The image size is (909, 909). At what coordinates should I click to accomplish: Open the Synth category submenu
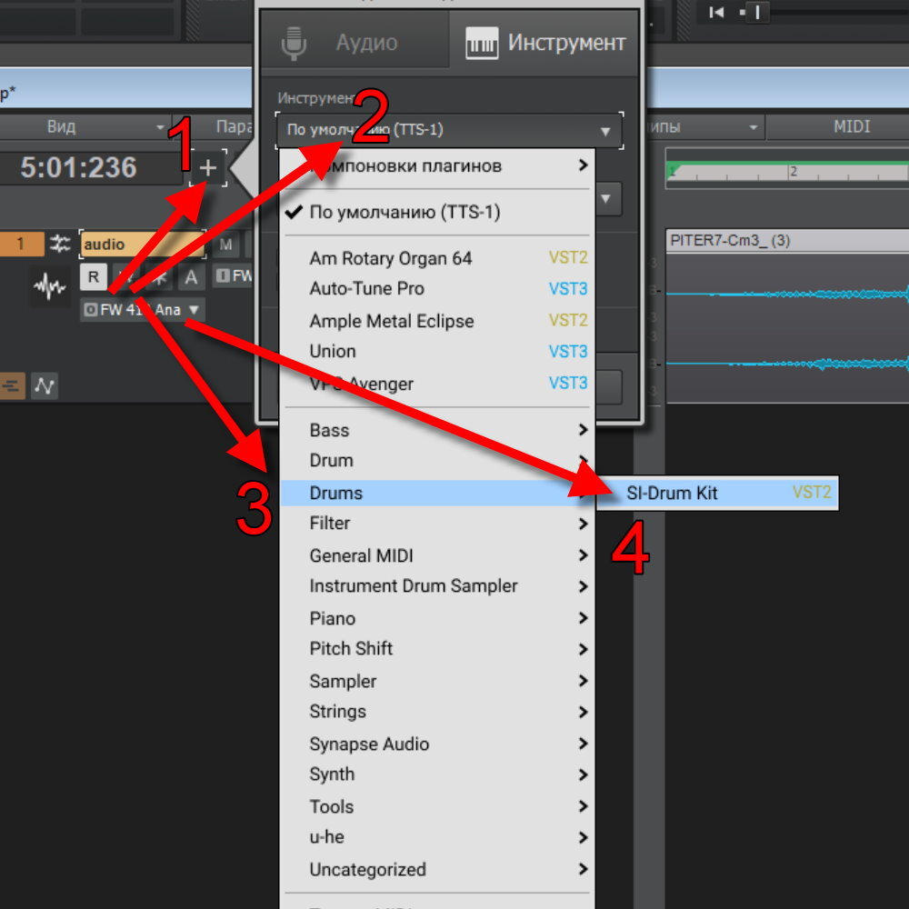[x=438, y=774]
